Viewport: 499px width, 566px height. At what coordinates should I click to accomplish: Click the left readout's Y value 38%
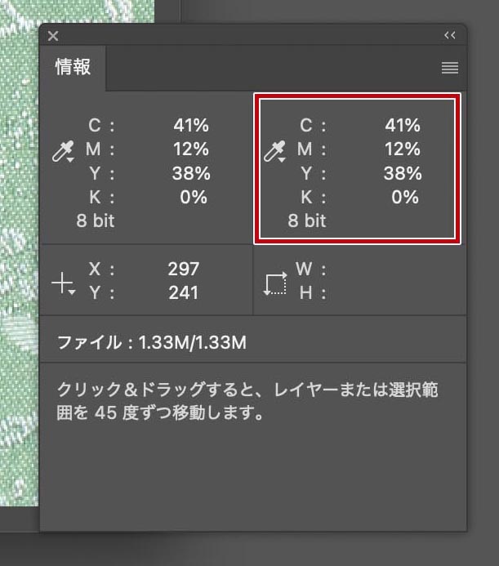click(x=191, y=173)
